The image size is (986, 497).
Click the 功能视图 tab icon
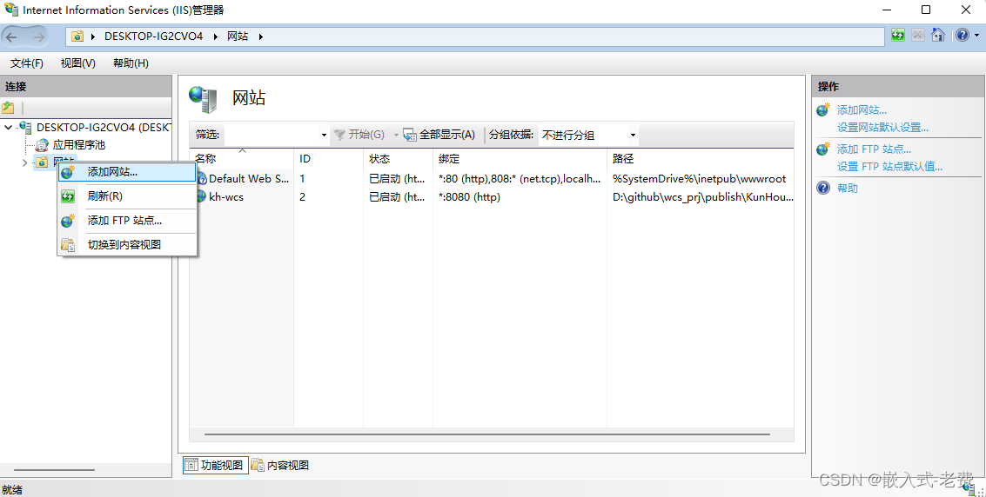click(191, 465)
